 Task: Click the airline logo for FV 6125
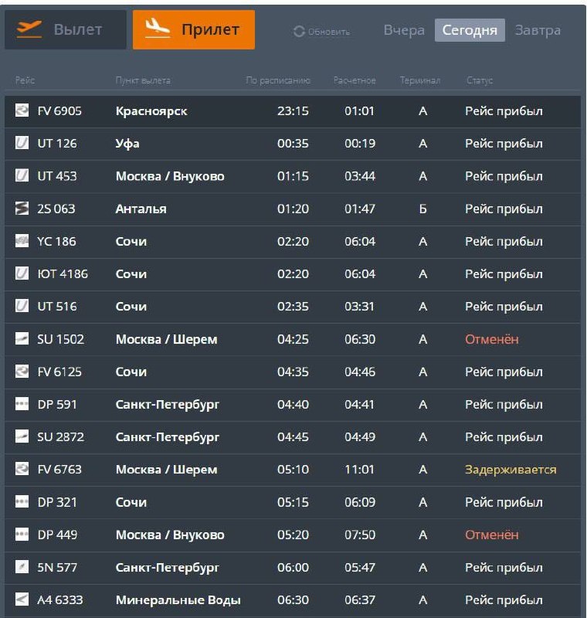[22, 371]
